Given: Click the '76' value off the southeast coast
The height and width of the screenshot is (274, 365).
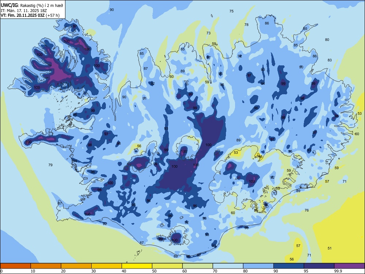Looking at the screenshot, I should 307,210.
